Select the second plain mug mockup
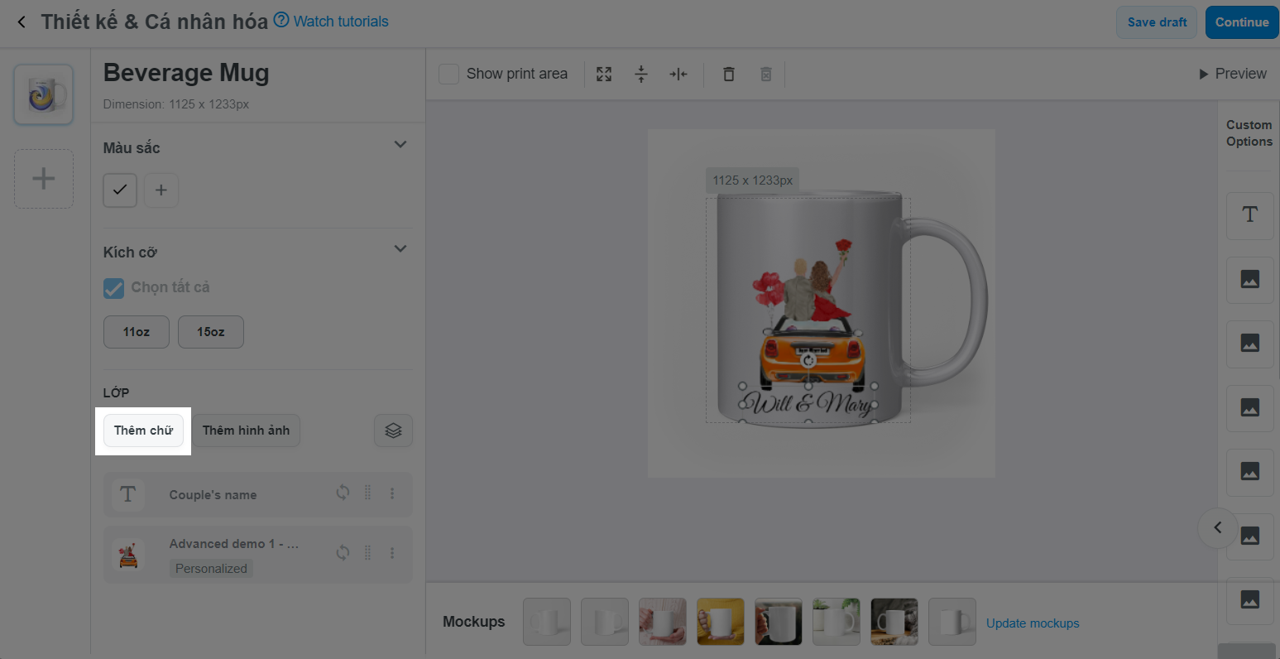Screen dimensions: 1280x659 (x=605, y=622)
